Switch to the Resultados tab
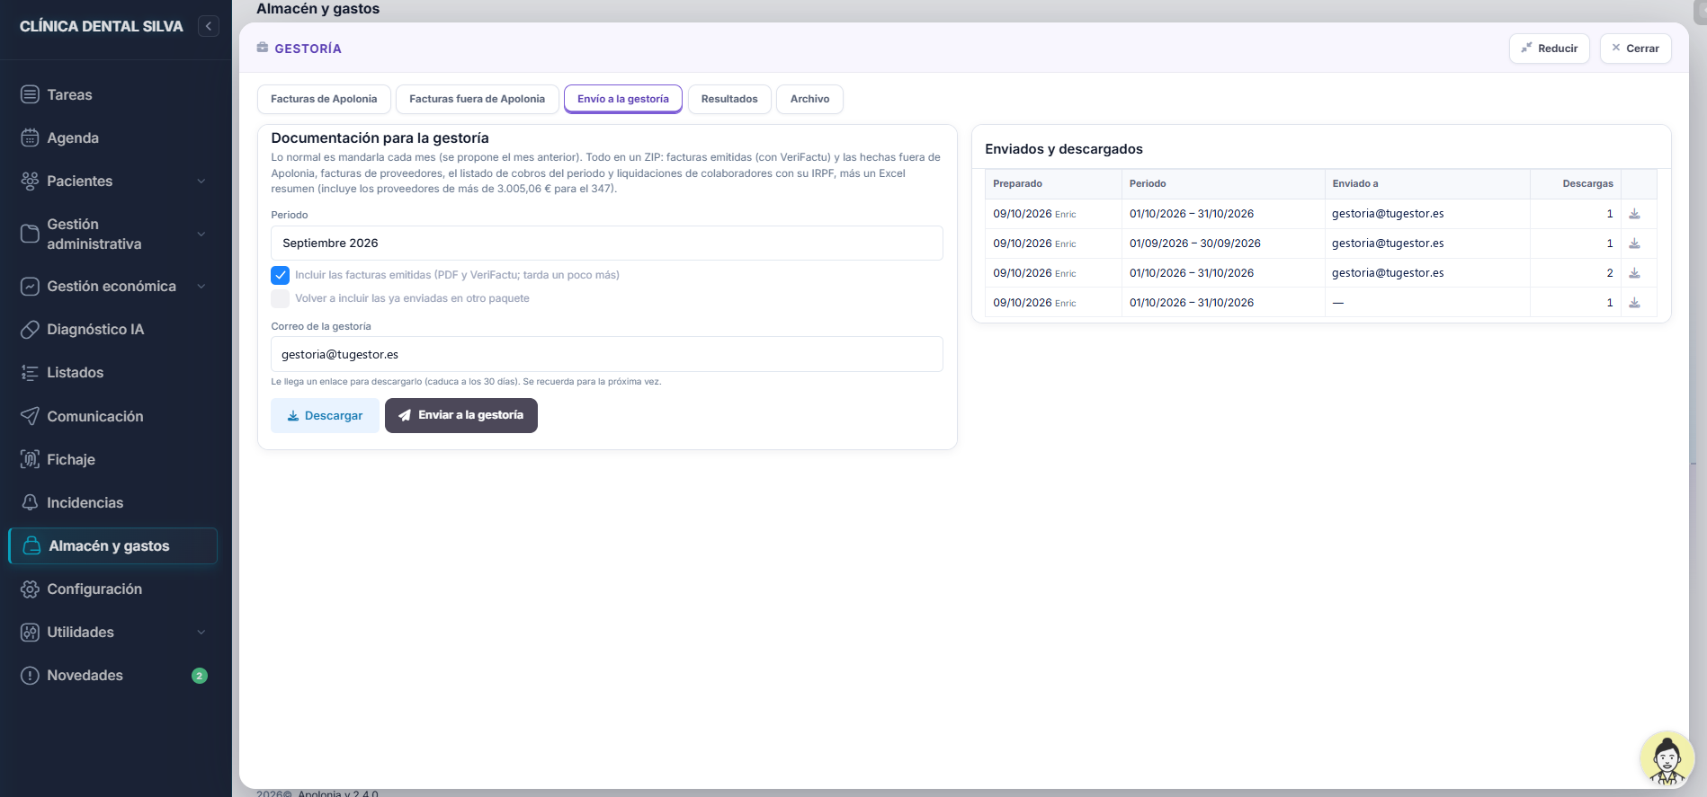Image resolution: width=1707 pixels, height=797 pixels. coord(729,99)
